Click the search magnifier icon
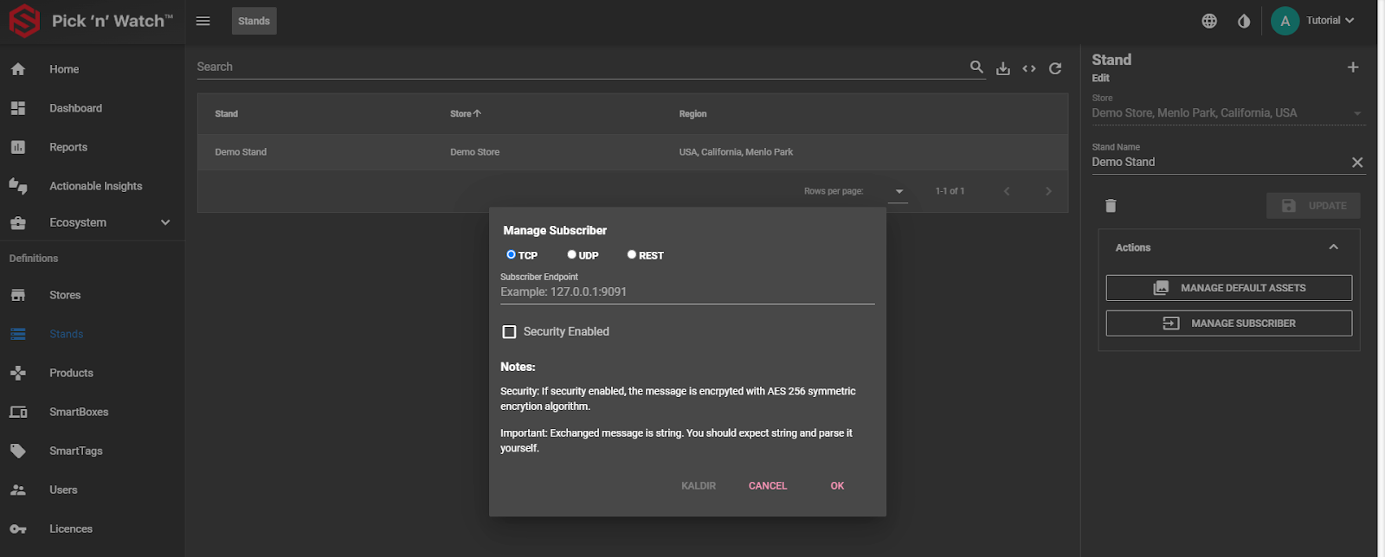The image size is (1385, 557). pos(976,67)
